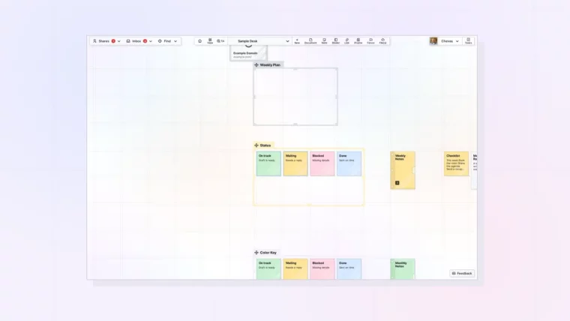570x321 pixels.
Task: Open the Tasks panel icon
Action: (x=468, y=41)
